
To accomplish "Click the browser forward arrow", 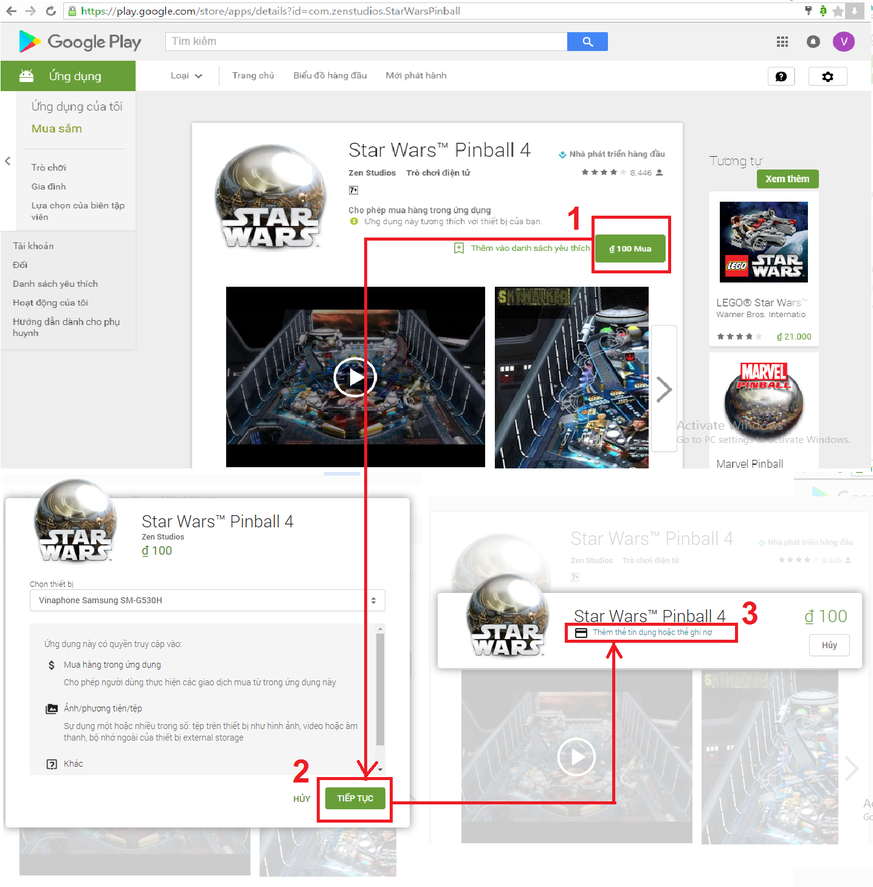I will pos(30,11).
